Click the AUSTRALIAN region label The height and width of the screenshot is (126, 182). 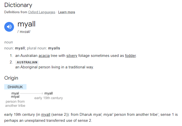[x=27, y=62]
